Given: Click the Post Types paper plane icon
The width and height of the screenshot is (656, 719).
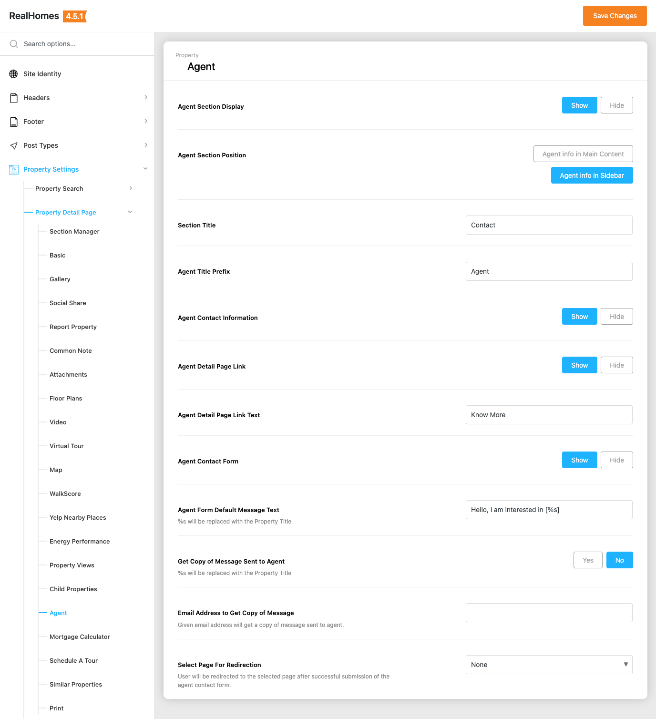Looking at the screenshot, I should 14,145.
